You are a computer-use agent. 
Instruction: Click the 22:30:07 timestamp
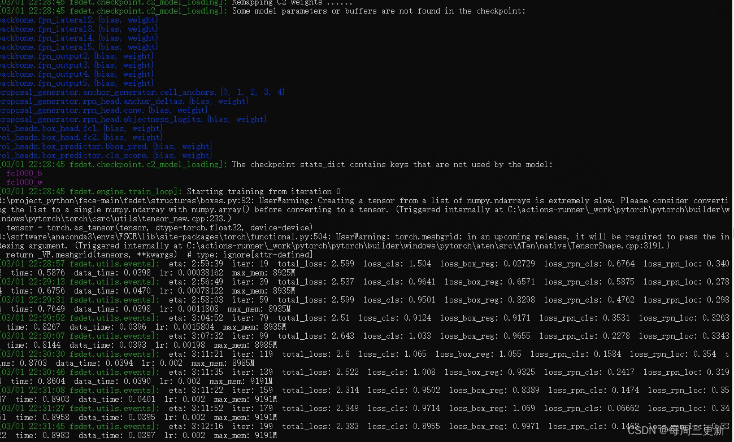tap(47, 336)
